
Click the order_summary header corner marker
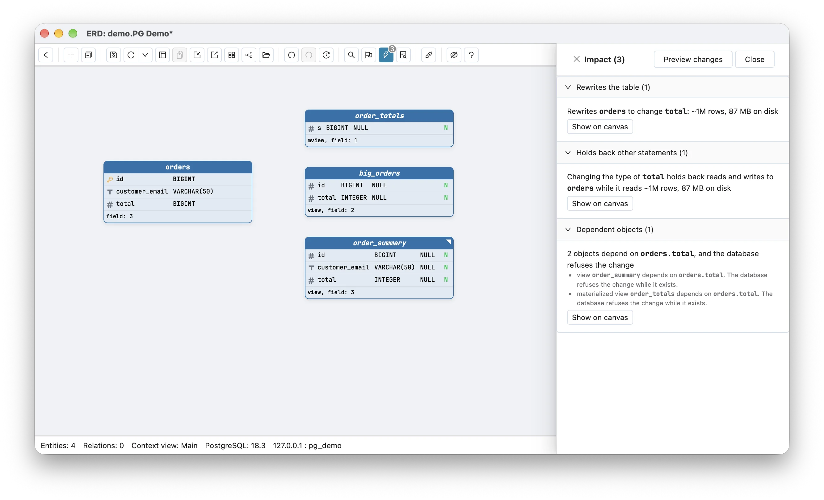point(449,242)
